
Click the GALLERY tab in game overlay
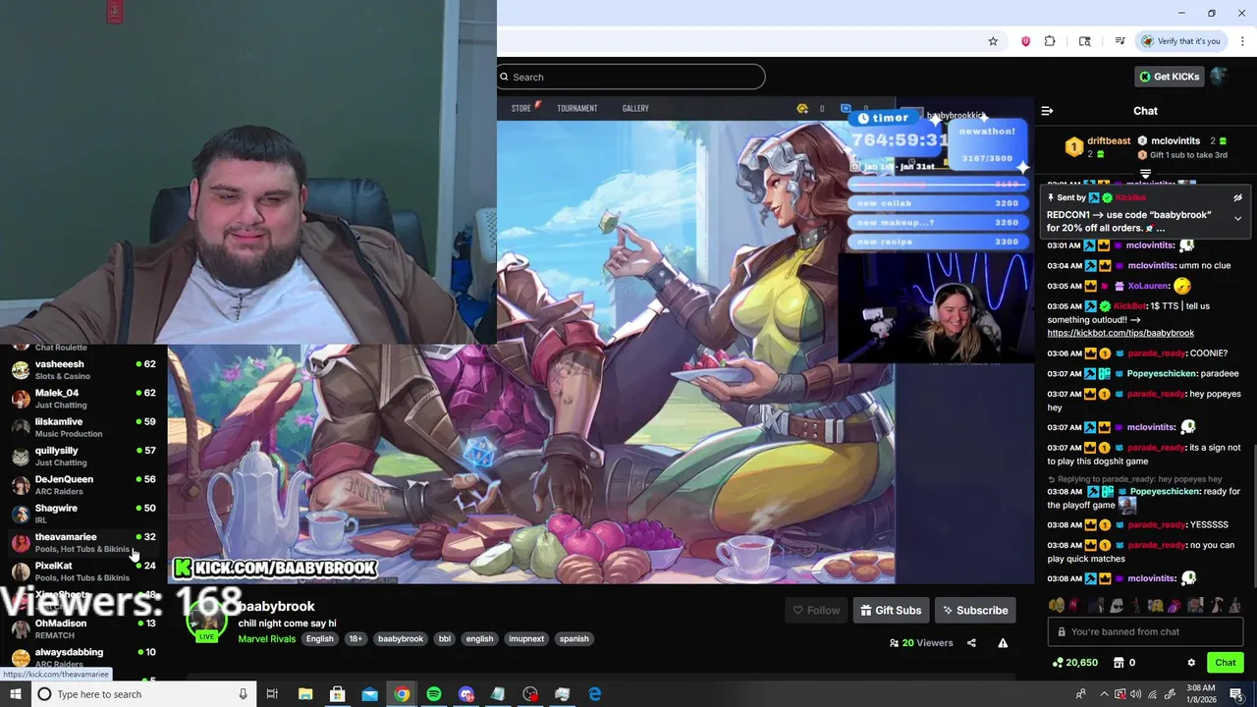pos(635,108)
